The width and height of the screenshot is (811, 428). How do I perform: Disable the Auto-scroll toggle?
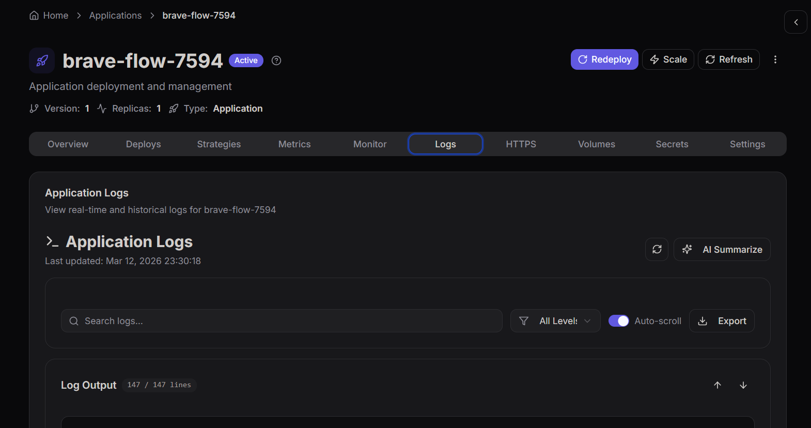tap(618, 321)
